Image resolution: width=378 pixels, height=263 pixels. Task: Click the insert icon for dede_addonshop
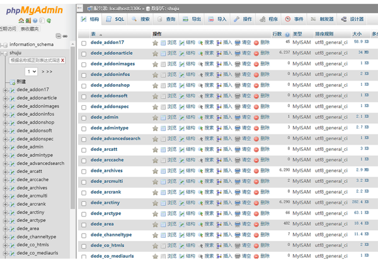click(219, 86)
